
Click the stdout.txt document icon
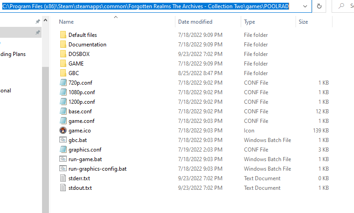[x=63, y=188]
